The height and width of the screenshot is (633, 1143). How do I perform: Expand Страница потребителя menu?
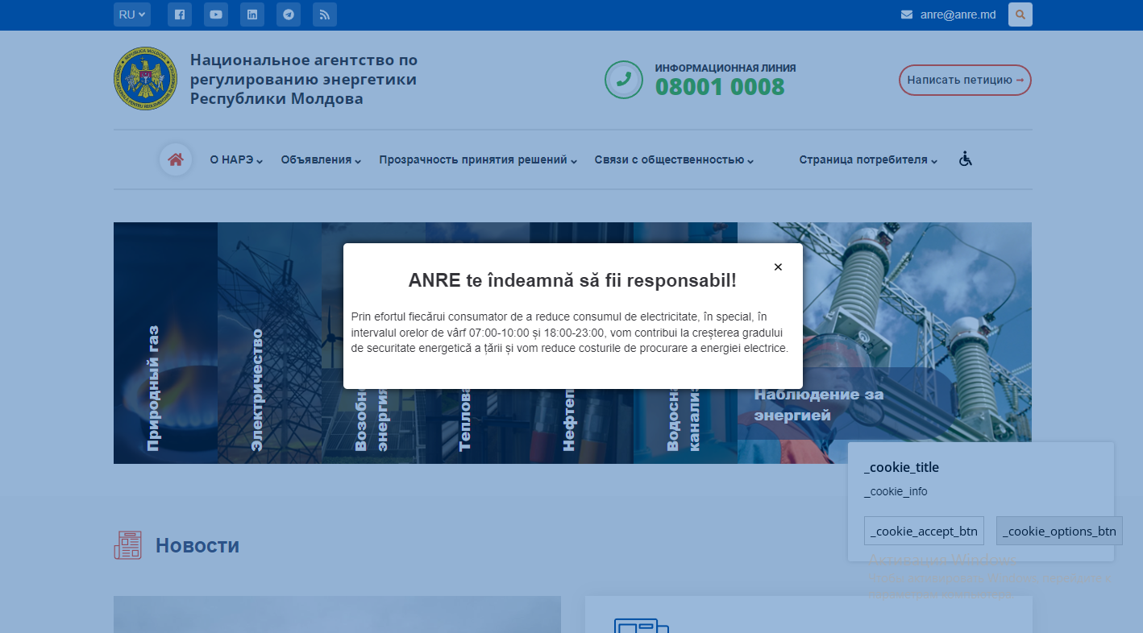pyautogui.click(x=868, y=160)
